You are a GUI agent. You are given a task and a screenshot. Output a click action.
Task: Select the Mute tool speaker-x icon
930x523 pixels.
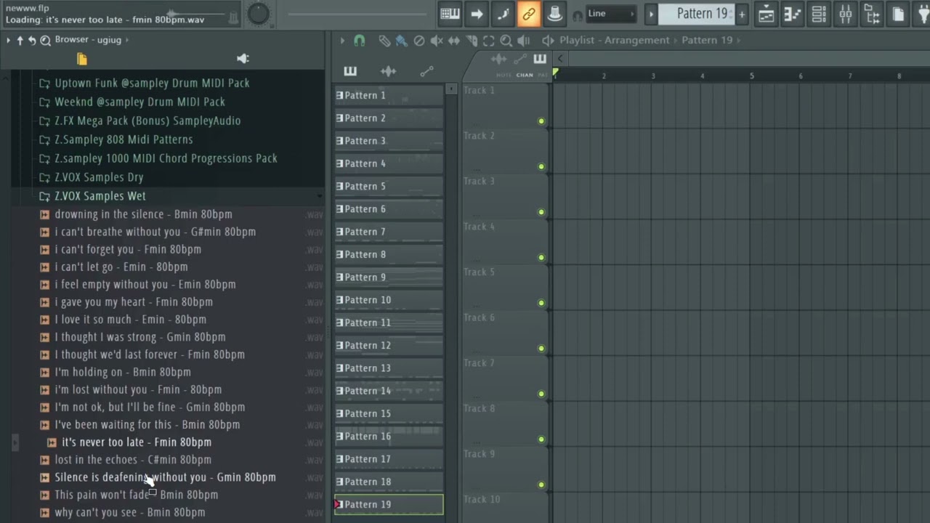click(437, 41)
